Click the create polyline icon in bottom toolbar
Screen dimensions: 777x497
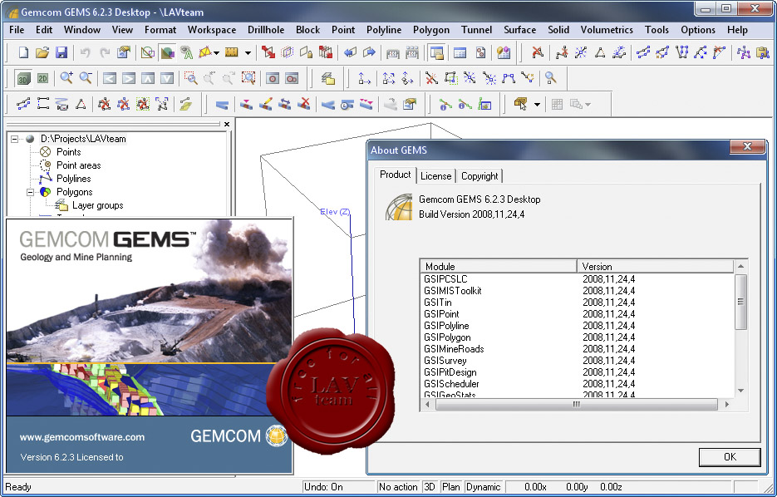[x=23, y=104]
